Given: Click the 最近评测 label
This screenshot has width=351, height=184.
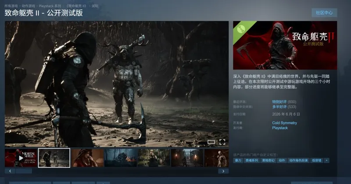Looking at the screenshot, I should 240,102.
